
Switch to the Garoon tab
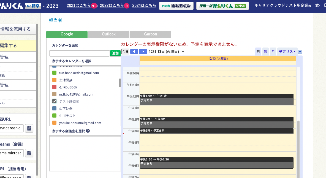pyautogui.click(x=151, y=34)
